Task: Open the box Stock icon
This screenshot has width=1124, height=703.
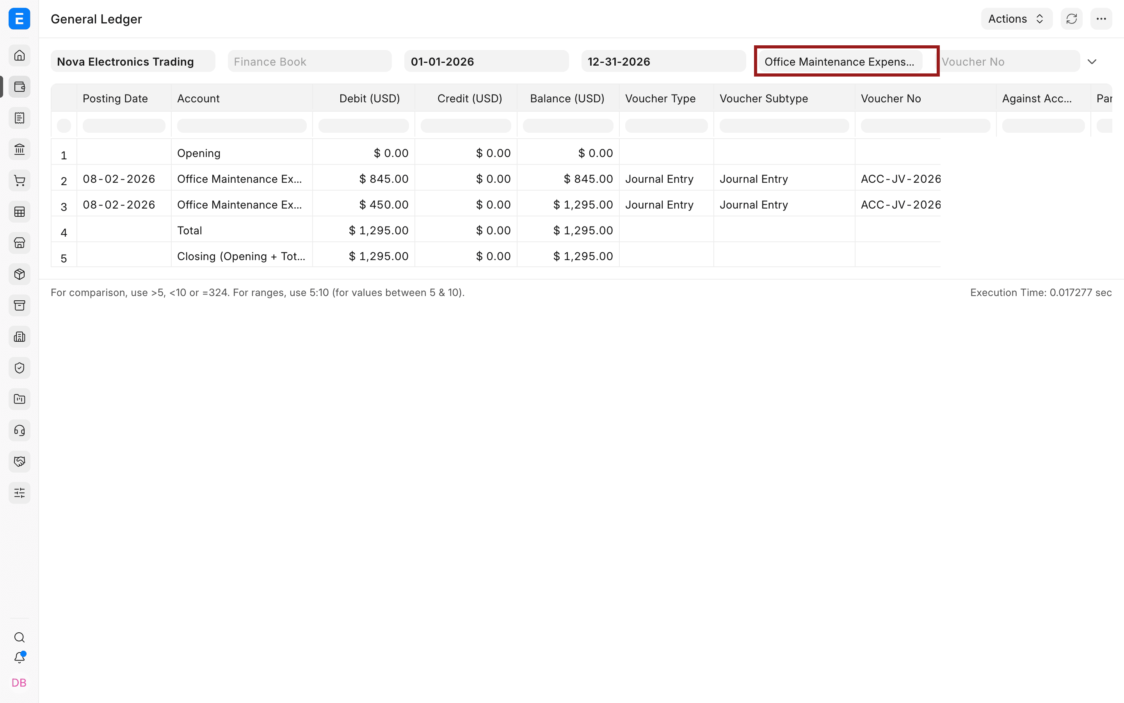Action: pos(20,274)
